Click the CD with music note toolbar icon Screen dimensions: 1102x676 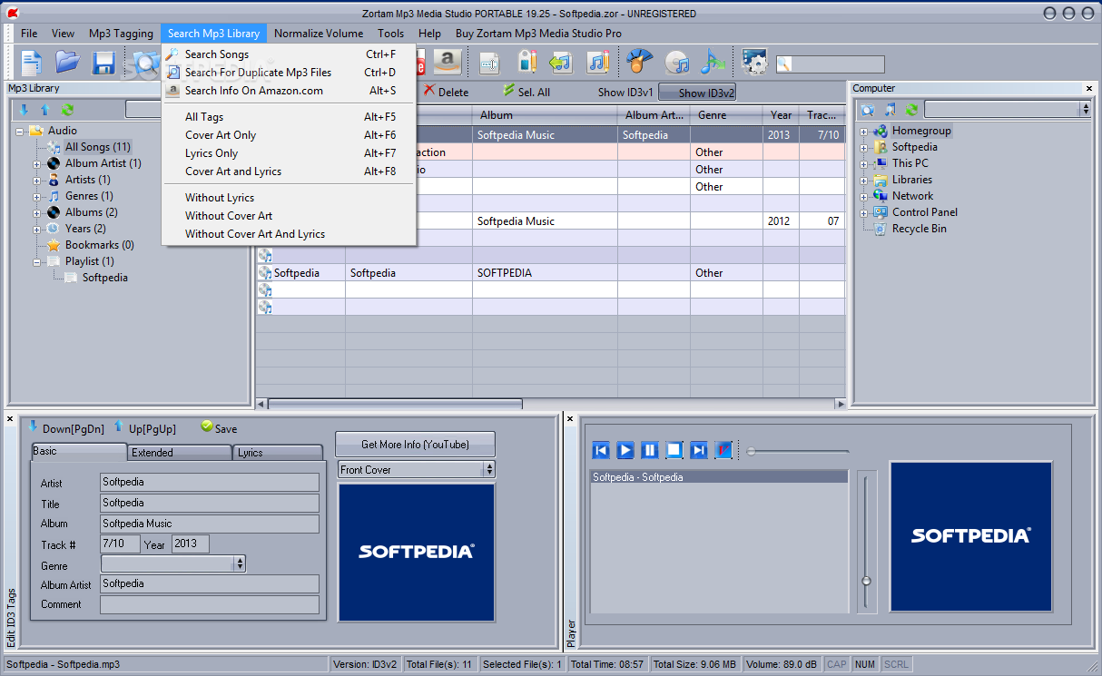tap(676, 62)
